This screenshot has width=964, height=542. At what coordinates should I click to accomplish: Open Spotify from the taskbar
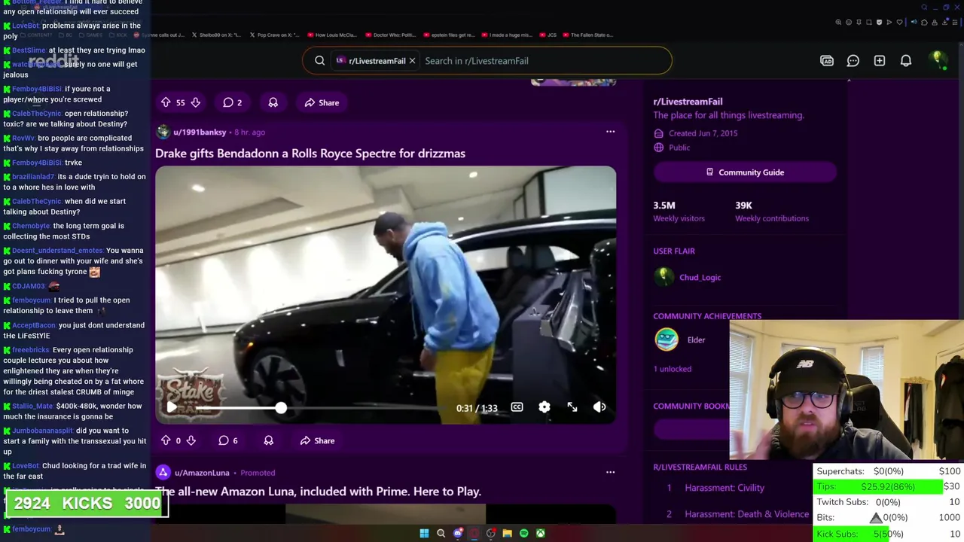coord(524,533)
